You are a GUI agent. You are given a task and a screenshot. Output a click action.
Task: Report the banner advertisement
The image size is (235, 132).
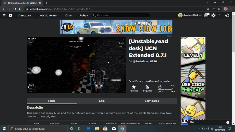point(170,36)
